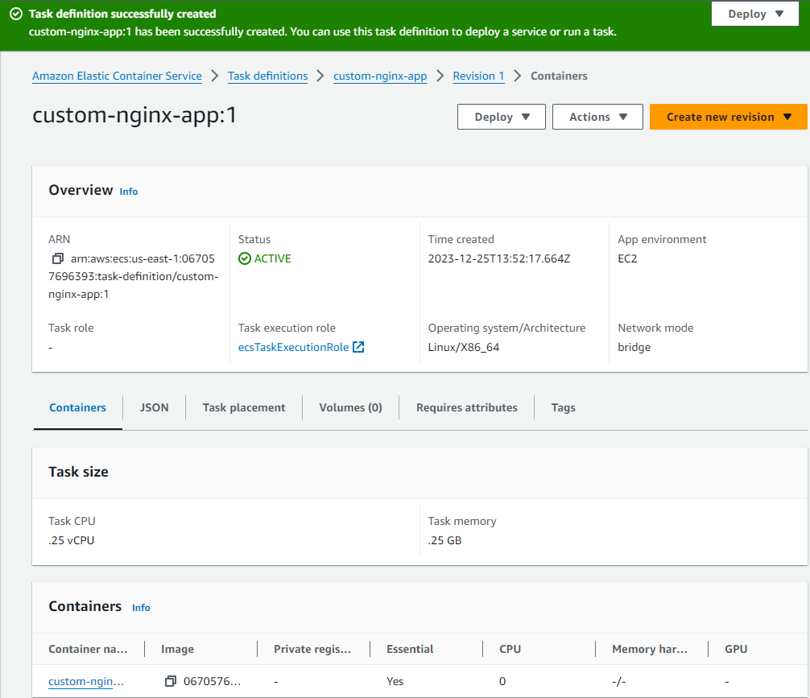Click the ACTIVE status check icon

[245, 258]
